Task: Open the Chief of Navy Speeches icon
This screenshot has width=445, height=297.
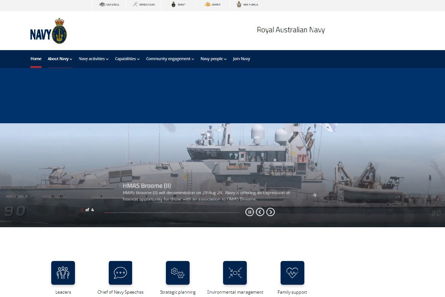Action: pyautogui.click(x=120, y=273)
